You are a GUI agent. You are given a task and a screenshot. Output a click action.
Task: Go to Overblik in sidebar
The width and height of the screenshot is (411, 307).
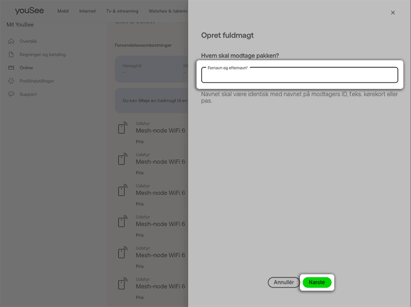(x=28, y=41)
